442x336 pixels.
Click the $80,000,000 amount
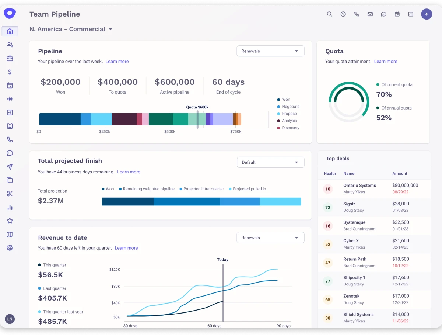click(405, 186)
